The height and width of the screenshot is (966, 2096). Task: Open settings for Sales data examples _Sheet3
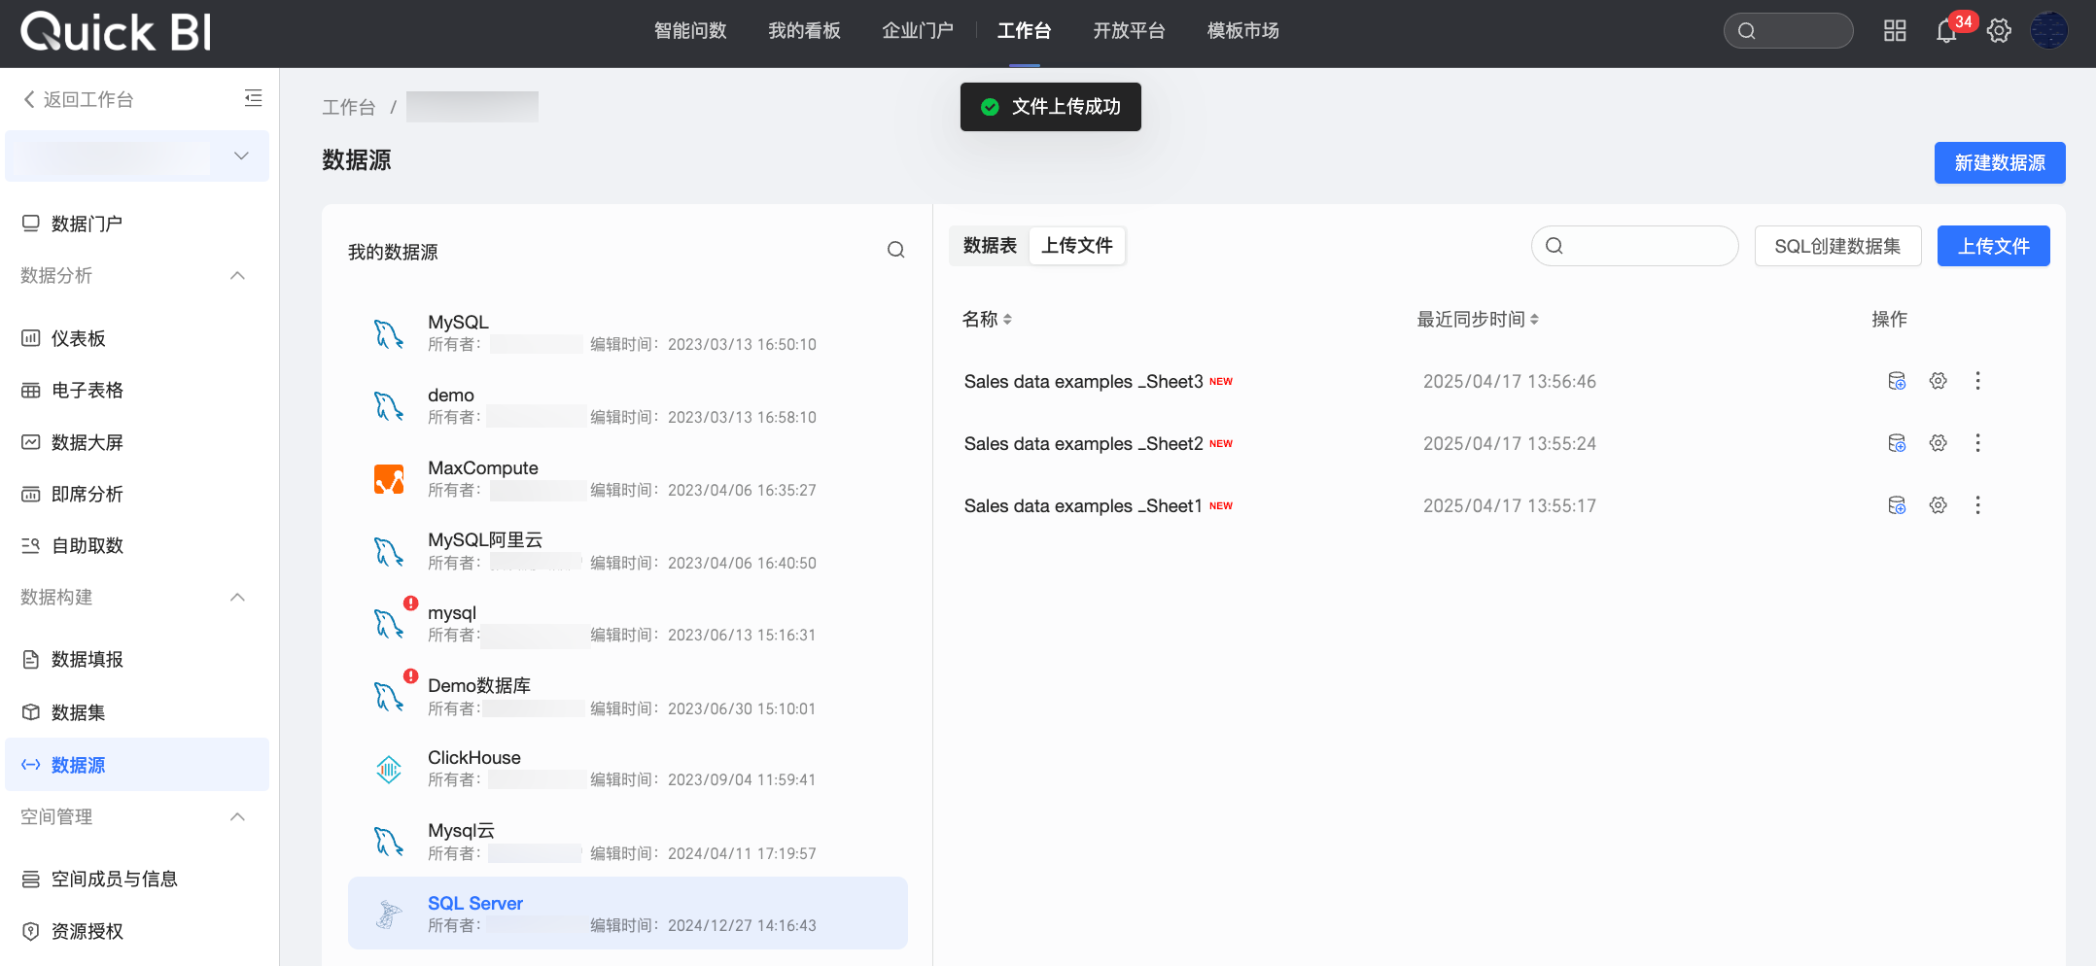pyautogui.click(x=1939, y=381)
